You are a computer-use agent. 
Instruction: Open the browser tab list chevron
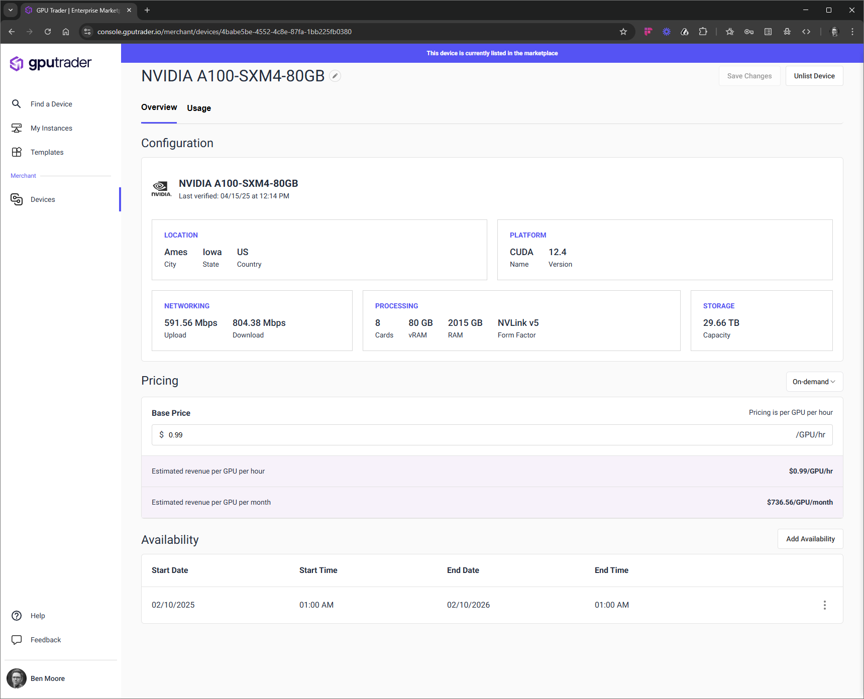[x=11, y=10]
